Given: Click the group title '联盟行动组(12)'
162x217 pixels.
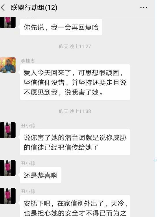Looking at the screenshot, I should pyautogui.click(x=34, y=8).
